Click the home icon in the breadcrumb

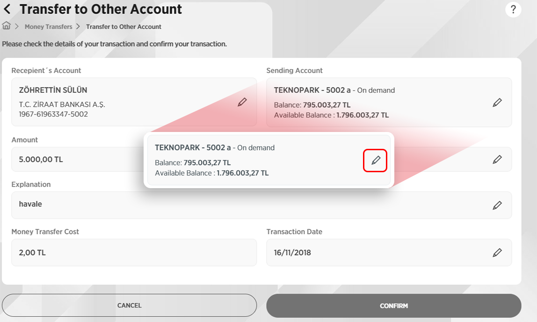(7, 26)
